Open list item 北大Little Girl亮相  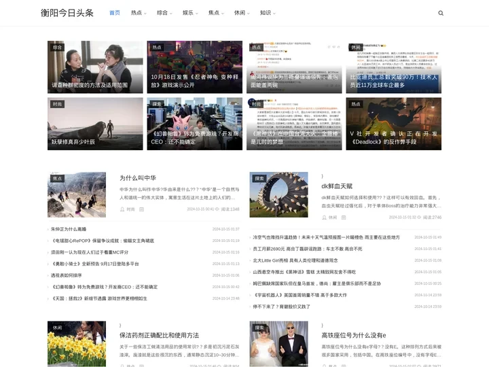point(295,260)
